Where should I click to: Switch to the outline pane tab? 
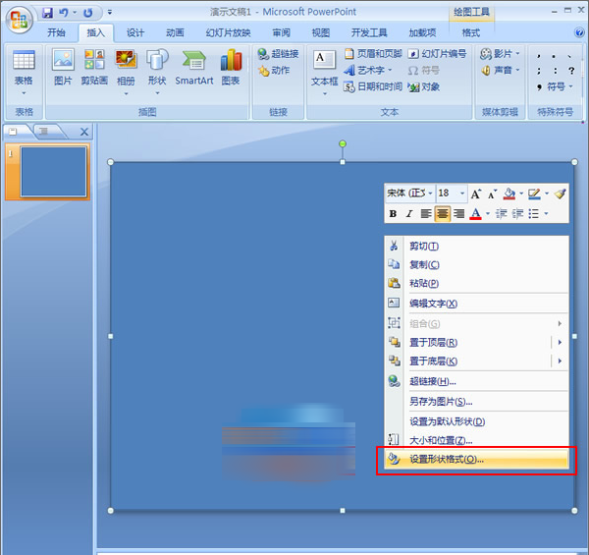coord(44,132)
